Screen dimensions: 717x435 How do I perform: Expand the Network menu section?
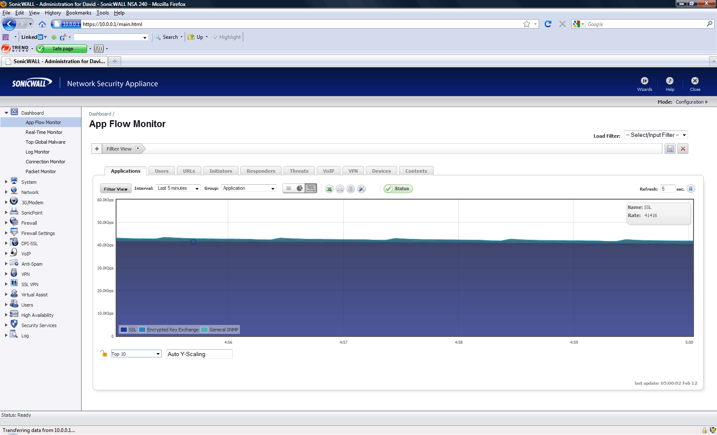(6, 192)
